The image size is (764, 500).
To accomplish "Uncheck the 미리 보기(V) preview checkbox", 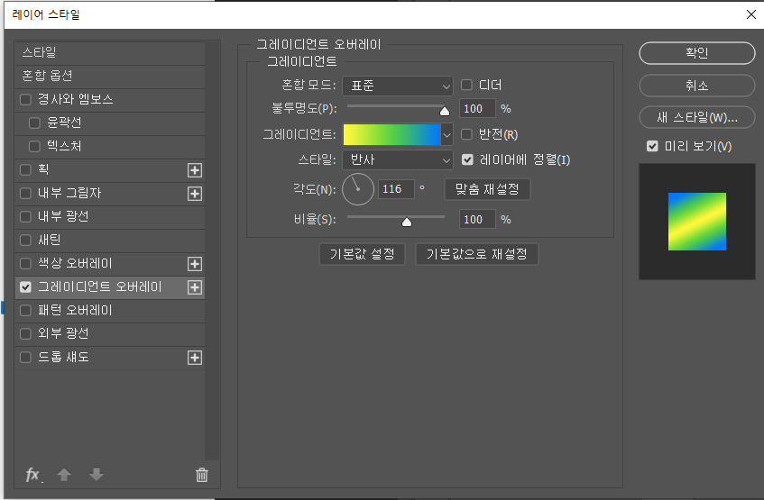I will 652,146.
